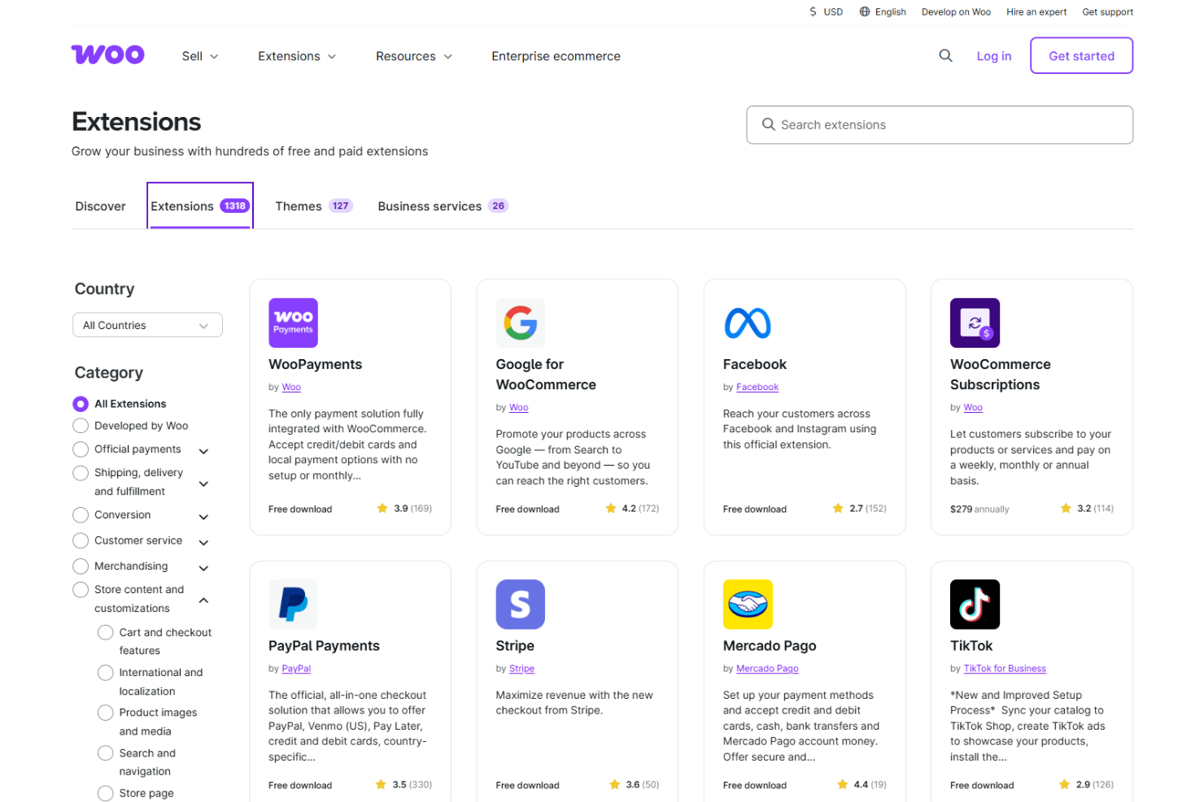The width and height of the screenshot is (1204, 802).
Task: Collapse Store content and customizations chevron
Action: 204,600
